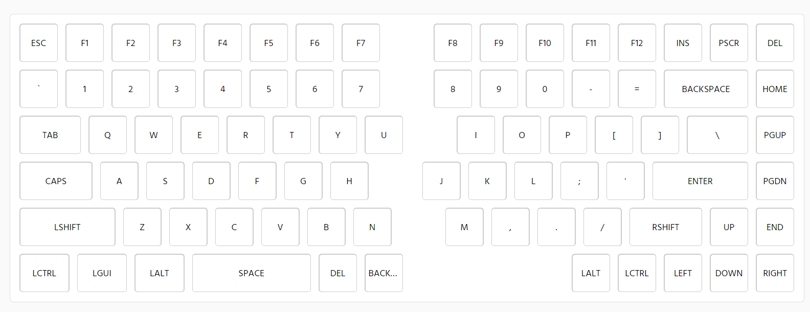
Task: Click the ENTER key
Action: (700, 181)
